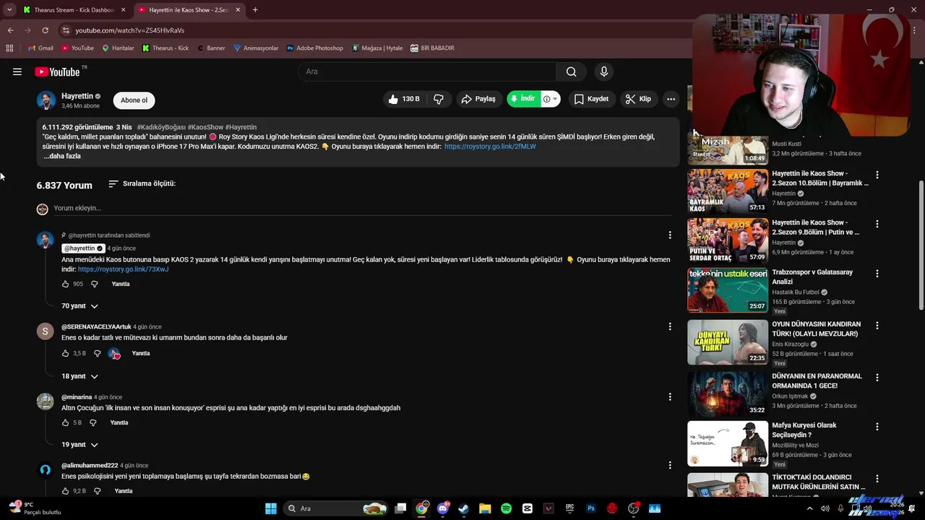The width and height of the screenshot is (925, 520).
Task: Open Steam from the taskbar
Action: (x=464, y=508)
